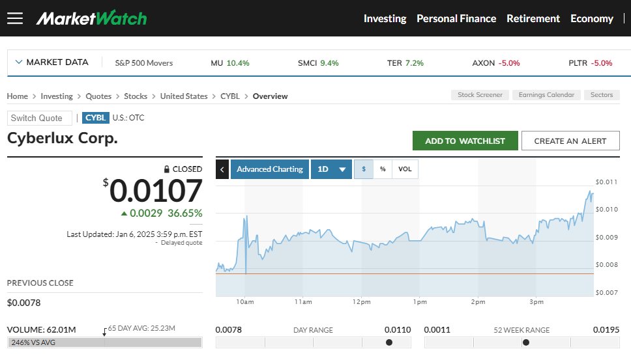Click the price chart at 1pm
The width and height of the screenshot is (631, 360).
[420, 241]
